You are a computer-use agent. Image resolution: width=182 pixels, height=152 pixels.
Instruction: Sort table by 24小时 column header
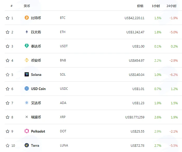(172, 6)
